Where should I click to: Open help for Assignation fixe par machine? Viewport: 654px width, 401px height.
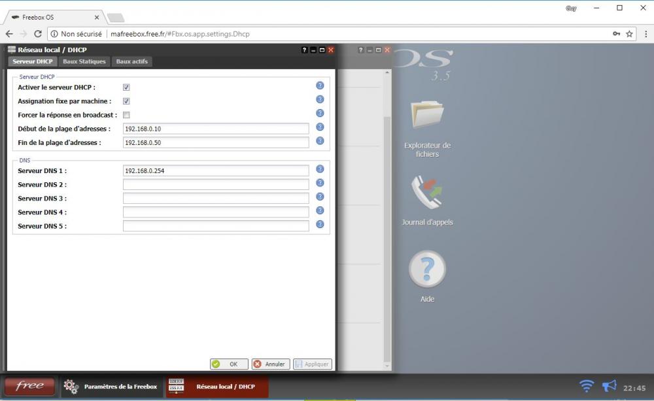(x=320, y=99)
